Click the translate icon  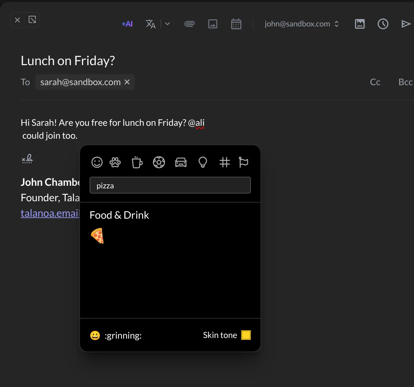151,24
